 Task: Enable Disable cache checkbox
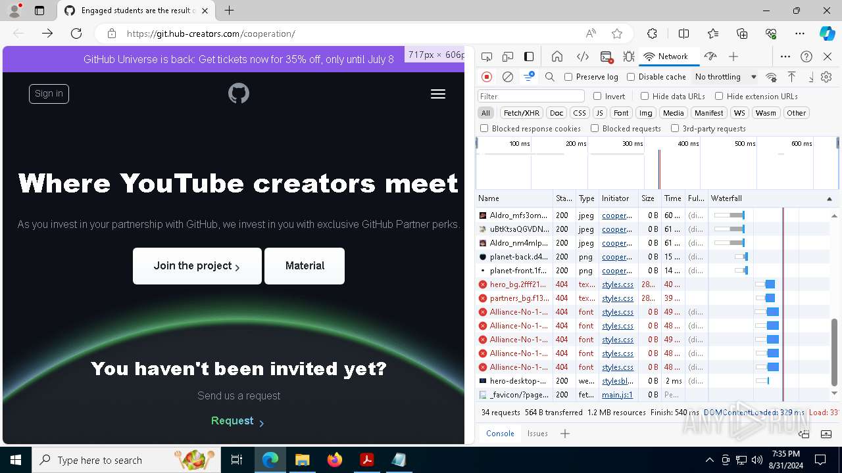pos(631,77)
